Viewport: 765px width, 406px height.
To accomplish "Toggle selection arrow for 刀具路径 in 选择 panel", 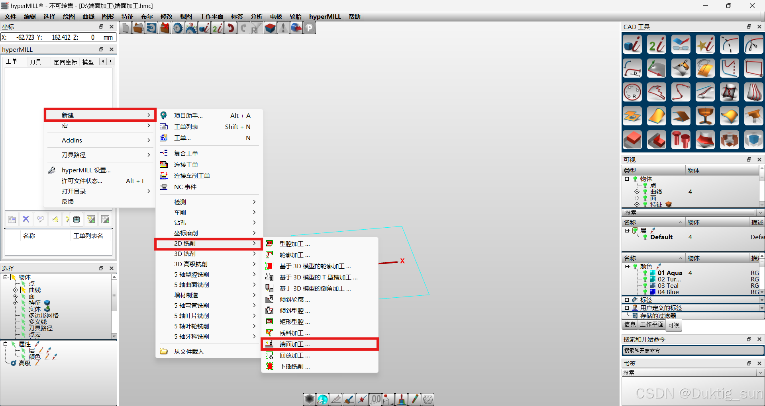I will point(24,328).
